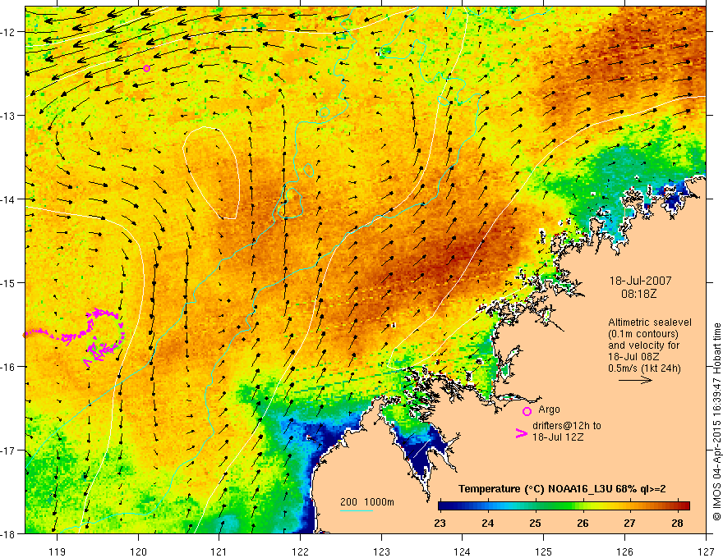The height and width of the screenshot is (558, 723).
Task: Click the longitude label 125
Action: tap(544, 551)
